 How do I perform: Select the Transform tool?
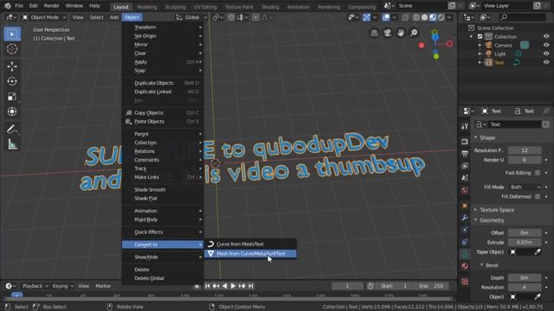12,111
